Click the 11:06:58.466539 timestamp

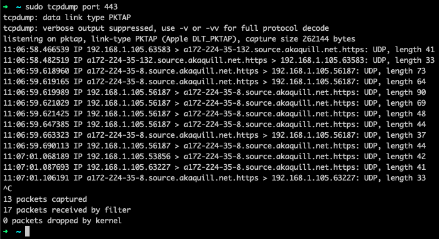36,50
